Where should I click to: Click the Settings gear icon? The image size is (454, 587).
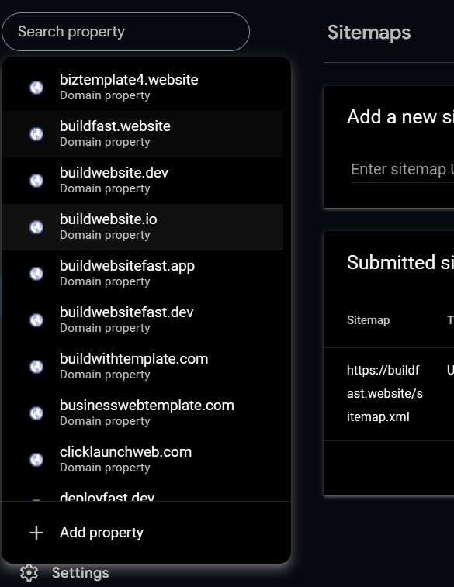29,573
